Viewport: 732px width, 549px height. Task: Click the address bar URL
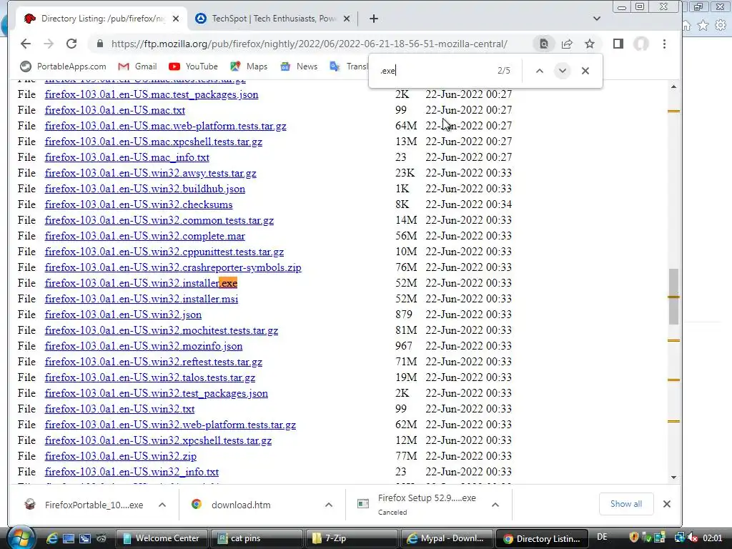(x=309, y=44)
